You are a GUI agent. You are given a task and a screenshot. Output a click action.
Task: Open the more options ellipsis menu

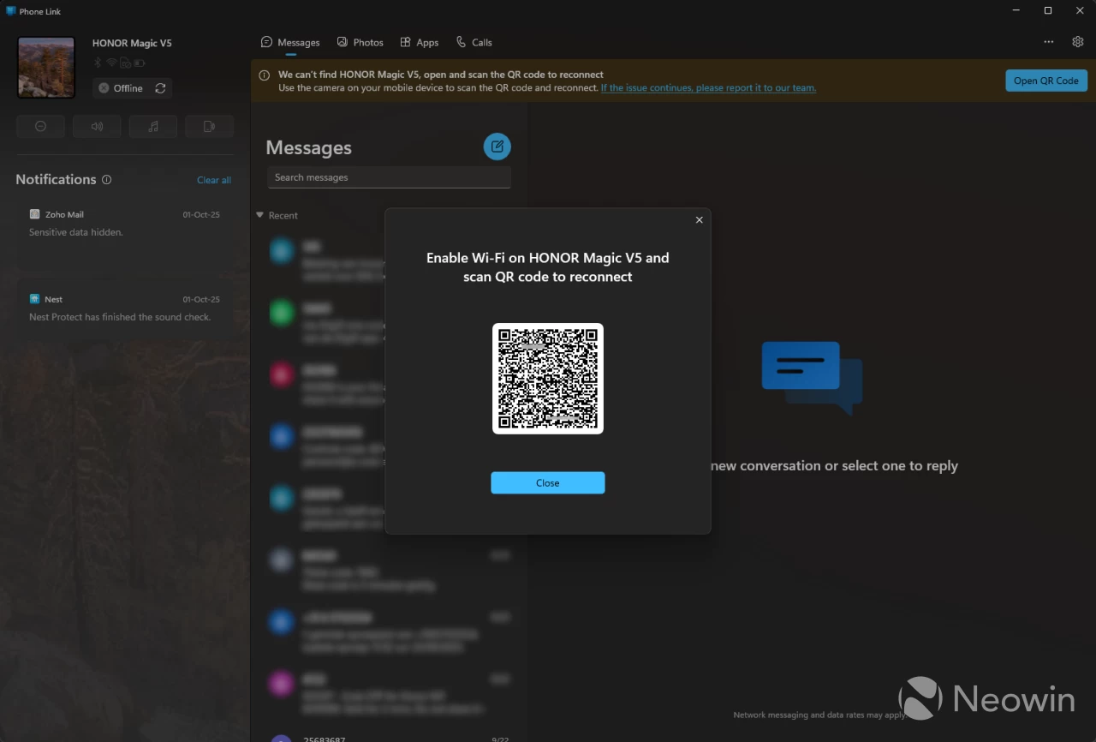pyautogui.click(x=1049, y=42)
